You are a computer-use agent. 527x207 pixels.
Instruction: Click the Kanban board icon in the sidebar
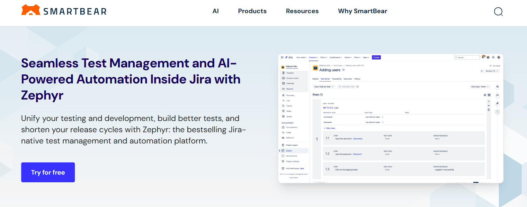[x=283, y=78]
